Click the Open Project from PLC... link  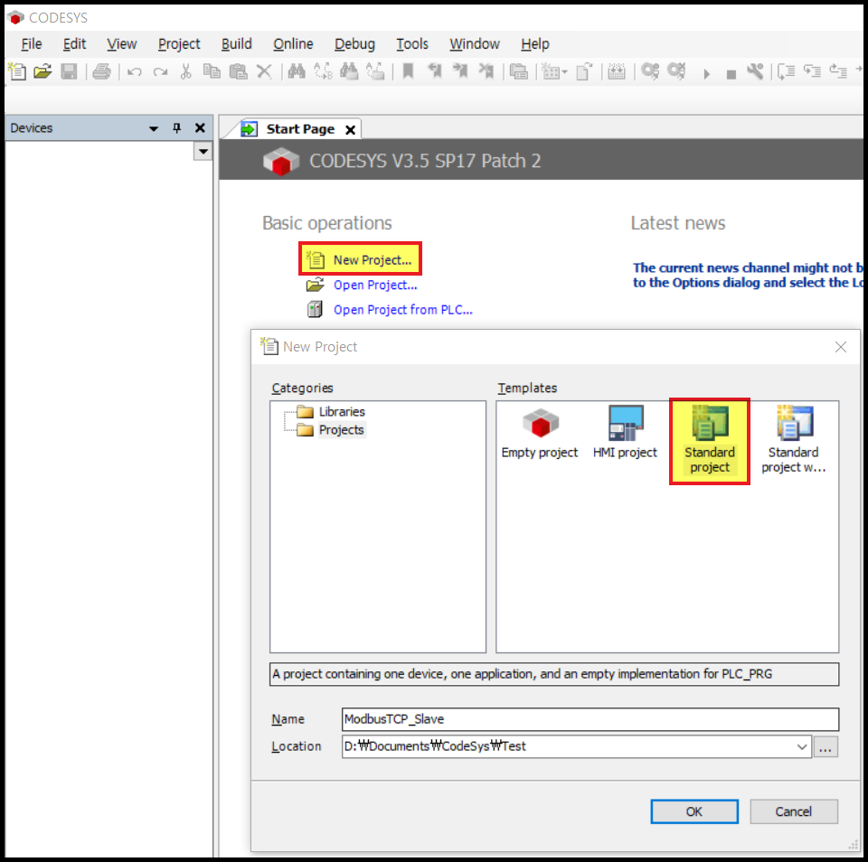(x=402, y=310)
